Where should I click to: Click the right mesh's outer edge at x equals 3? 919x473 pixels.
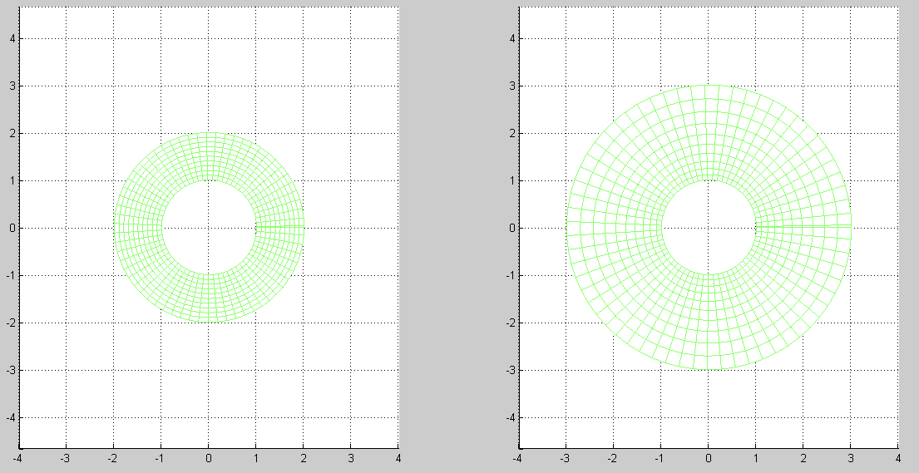pyautogui.click(x=851, y=227)
